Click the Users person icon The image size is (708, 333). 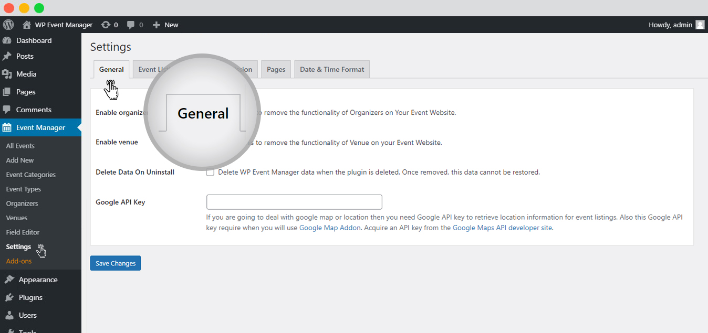tap(9, 315)
